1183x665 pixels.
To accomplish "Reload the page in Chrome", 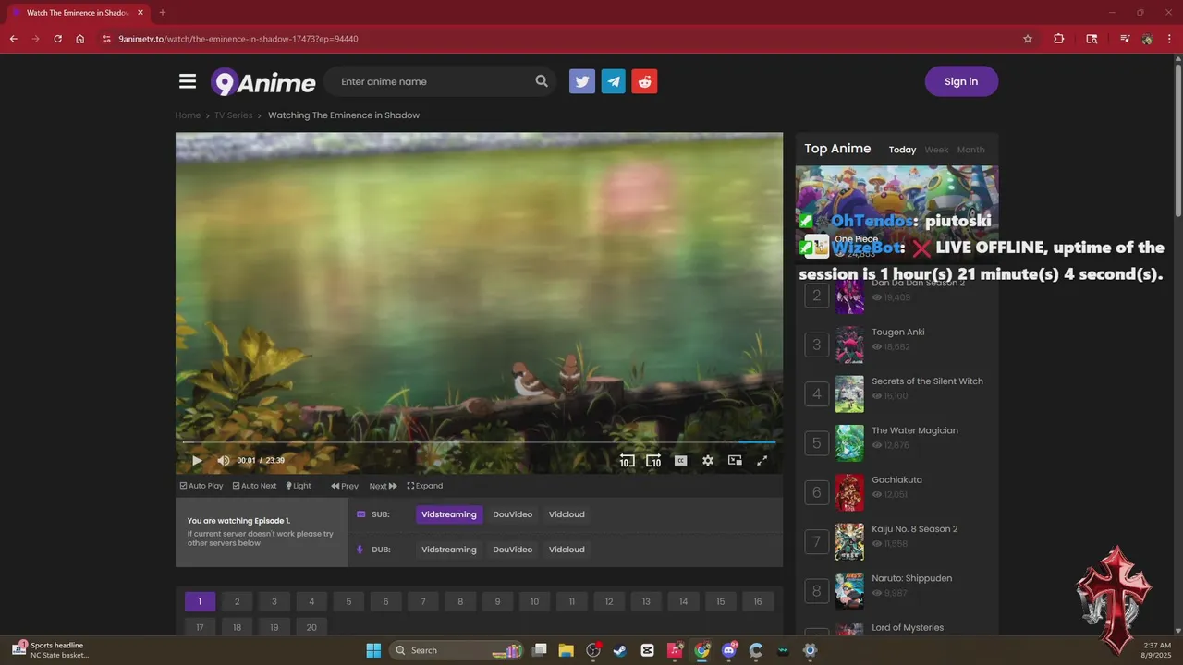I will [57, 39].
